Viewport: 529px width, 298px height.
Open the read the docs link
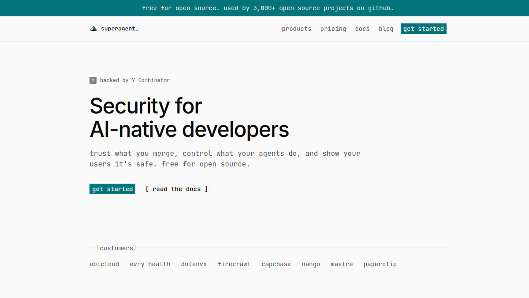[177, 189]
